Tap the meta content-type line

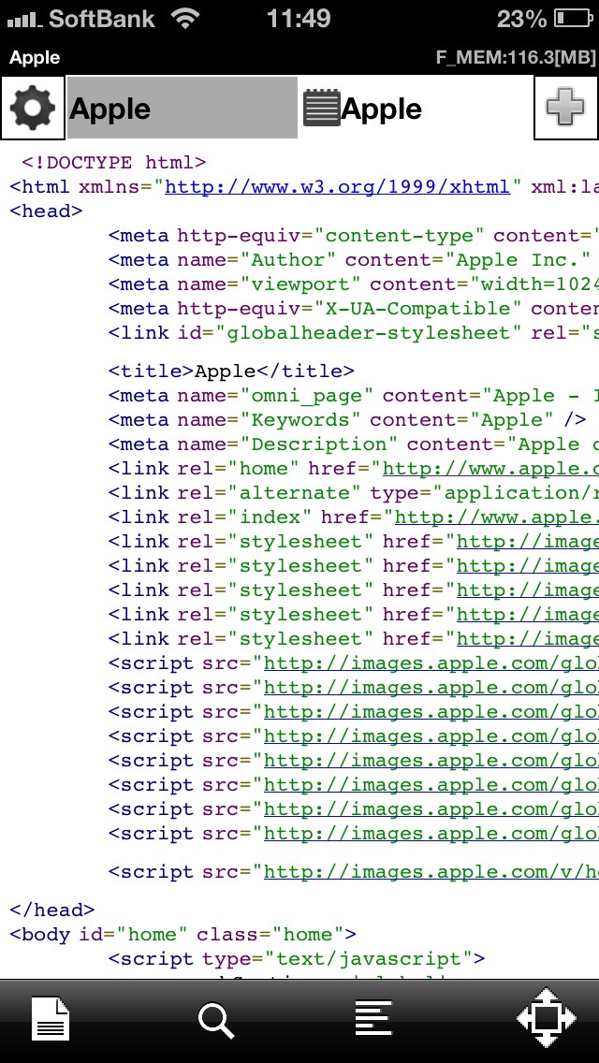click(354, 235)
